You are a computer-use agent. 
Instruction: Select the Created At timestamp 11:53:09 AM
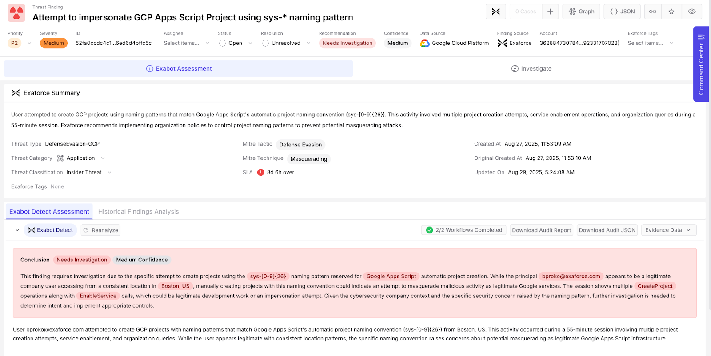(x=538, y=144)
